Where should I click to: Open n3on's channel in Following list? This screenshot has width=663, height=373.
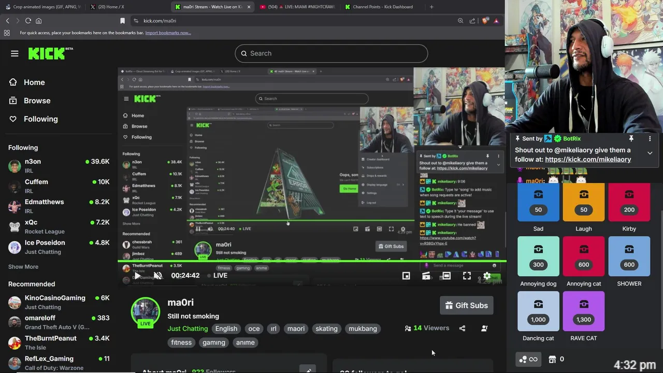(x=59, y=166)
